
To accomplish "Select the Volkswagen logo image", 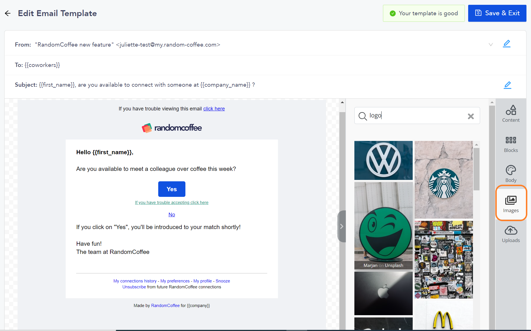I will click(x=383, y=160).
